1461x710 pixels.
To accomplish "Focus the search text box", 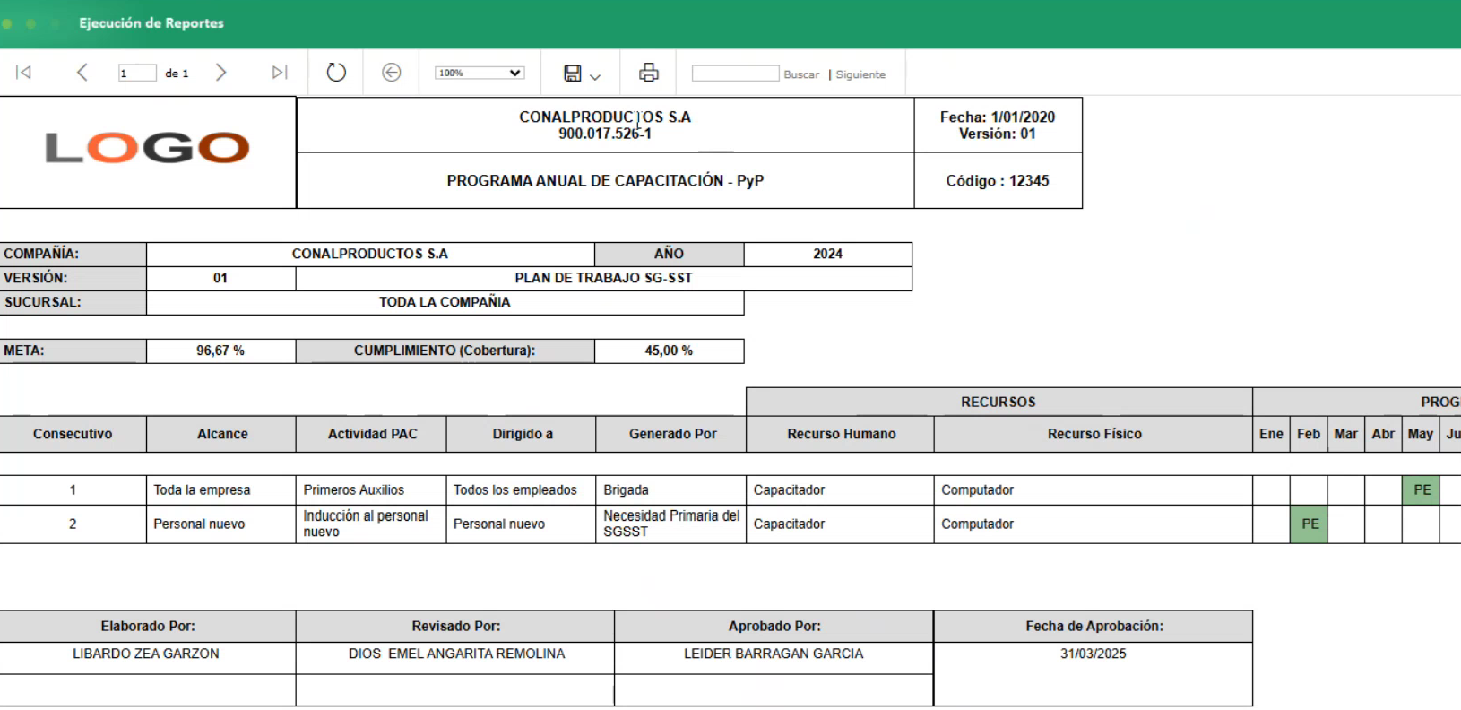I will [x=735, y=74].
